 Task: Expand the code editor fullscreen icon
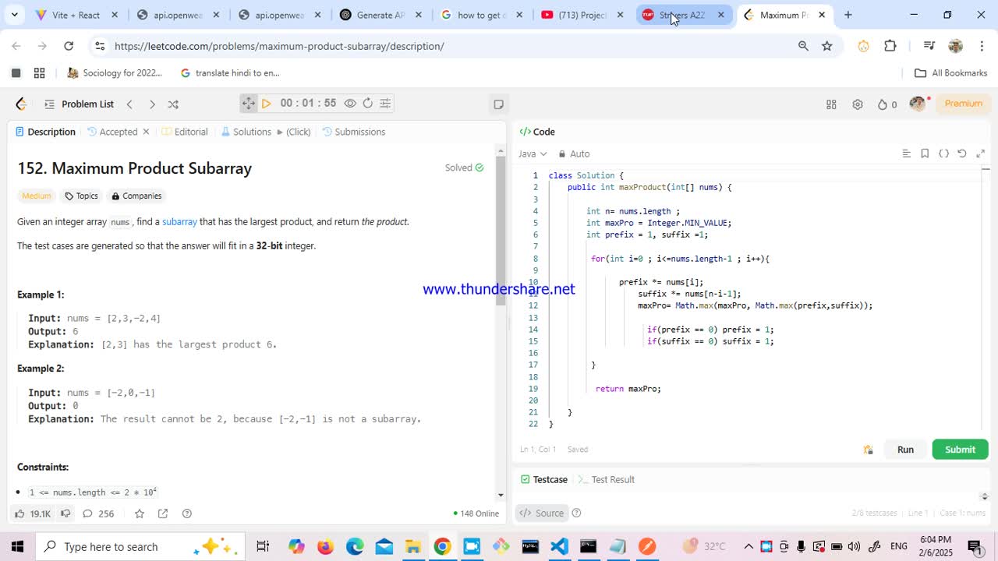coord(981,153)
